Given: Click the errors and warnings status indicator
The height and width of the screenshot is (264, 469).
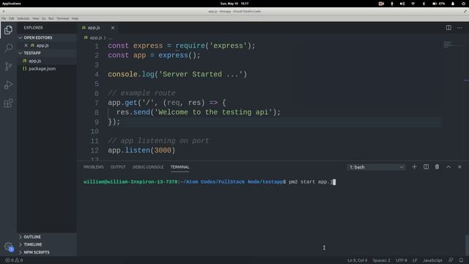Looking at the screenshot, I should point(14,260).
